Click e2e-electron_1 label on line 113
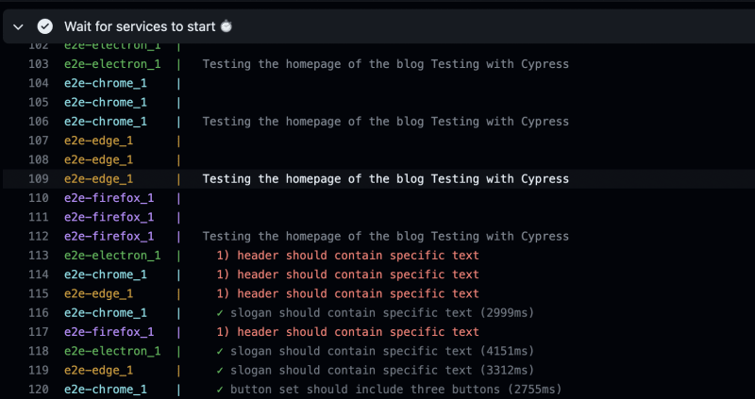 pos(112,256)
